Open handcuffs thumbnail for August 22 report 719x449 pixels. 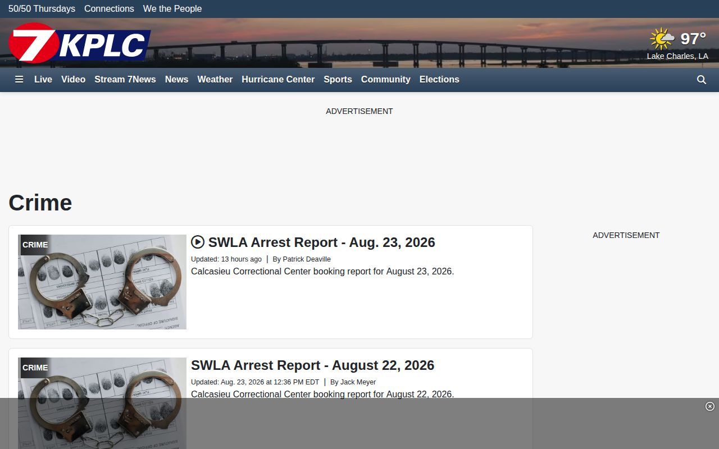102,403
